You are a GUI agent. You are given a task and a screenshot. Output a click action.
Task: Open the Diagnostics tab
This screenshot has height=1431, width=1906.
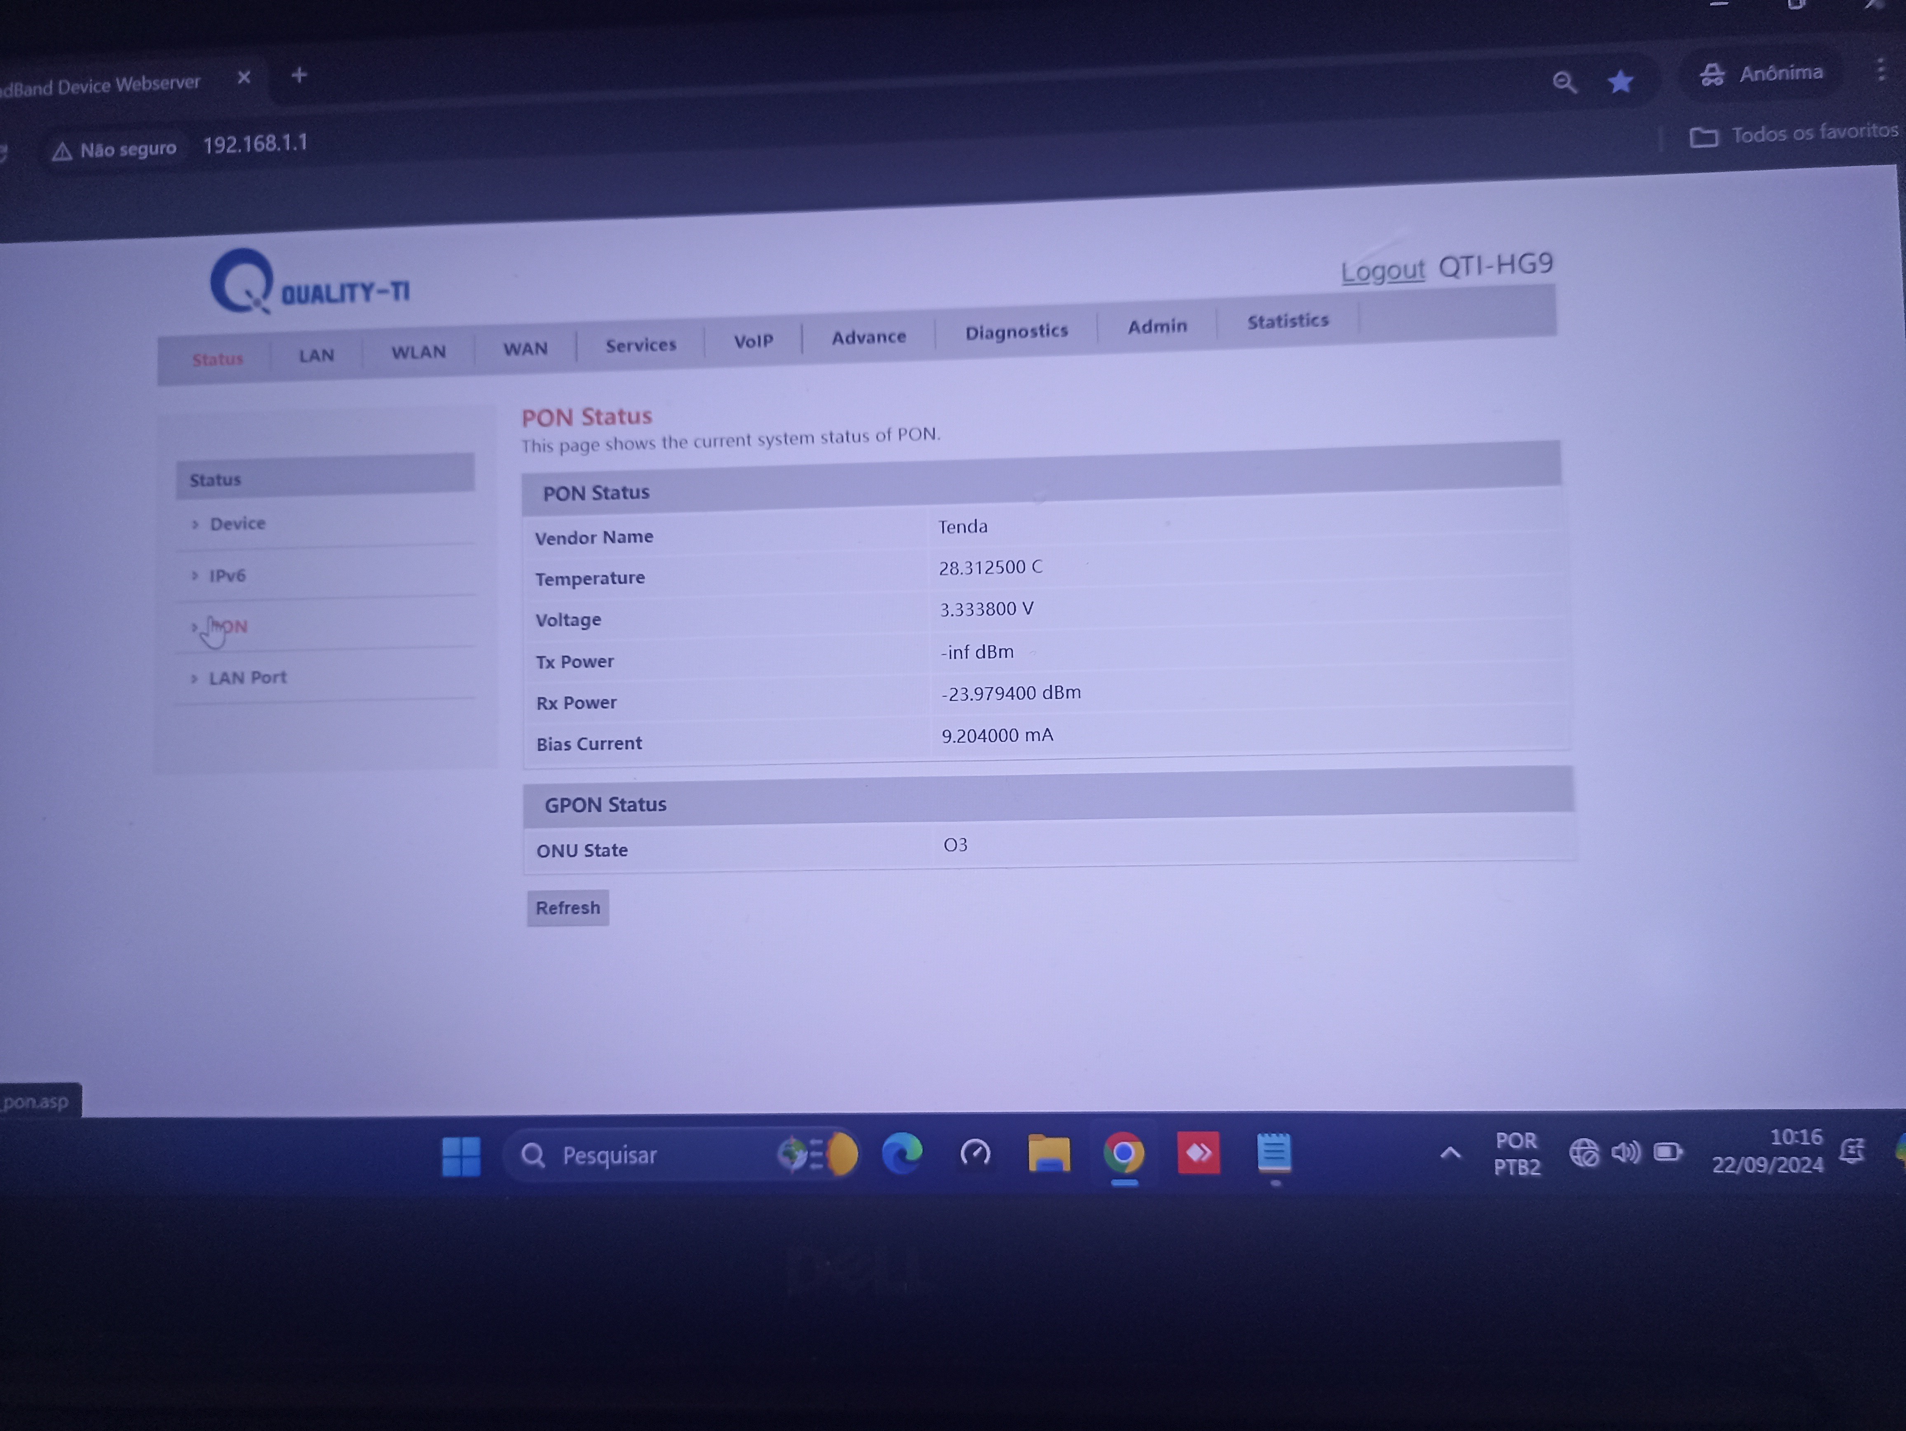(x=1016, y=332)
